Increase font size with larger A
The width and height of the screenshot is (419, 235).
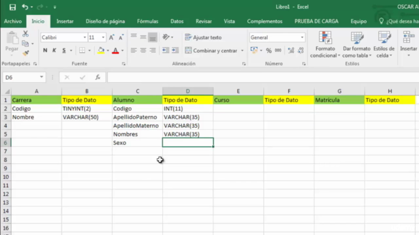click(x=111, y=37)
